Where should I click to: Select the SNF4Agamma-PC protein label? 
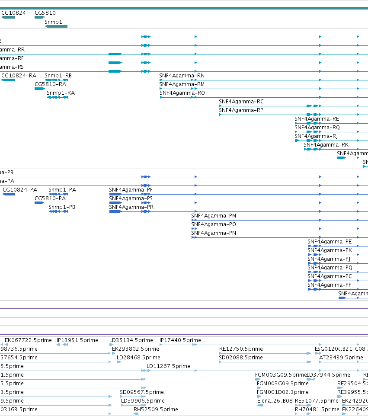(330, 276)
